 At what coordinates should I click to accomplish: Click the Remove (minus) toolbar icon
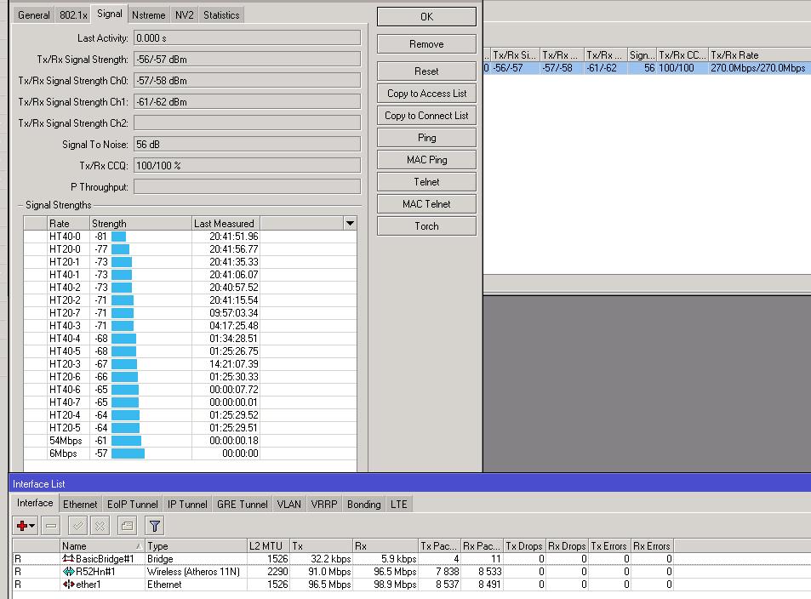[51, 526]
